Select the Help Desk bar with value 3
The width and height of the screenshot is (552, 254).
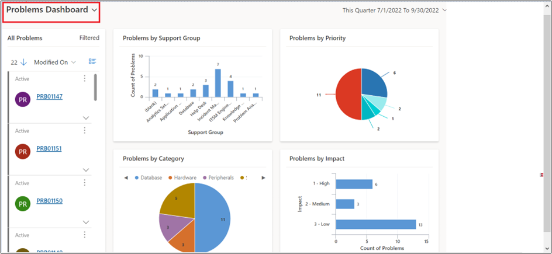[x=206, y=91]
